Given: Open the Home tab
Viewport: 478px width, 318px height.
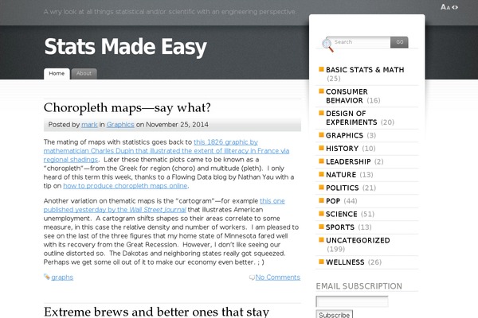Looking at the screenshot, I should coord(57,74).
